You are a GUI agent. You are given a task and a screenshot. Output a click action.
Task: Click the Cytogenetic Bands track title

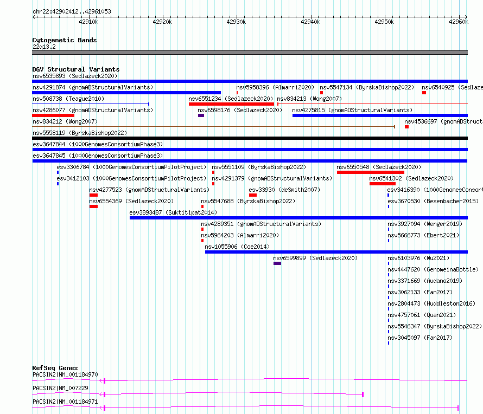[65, 40]
